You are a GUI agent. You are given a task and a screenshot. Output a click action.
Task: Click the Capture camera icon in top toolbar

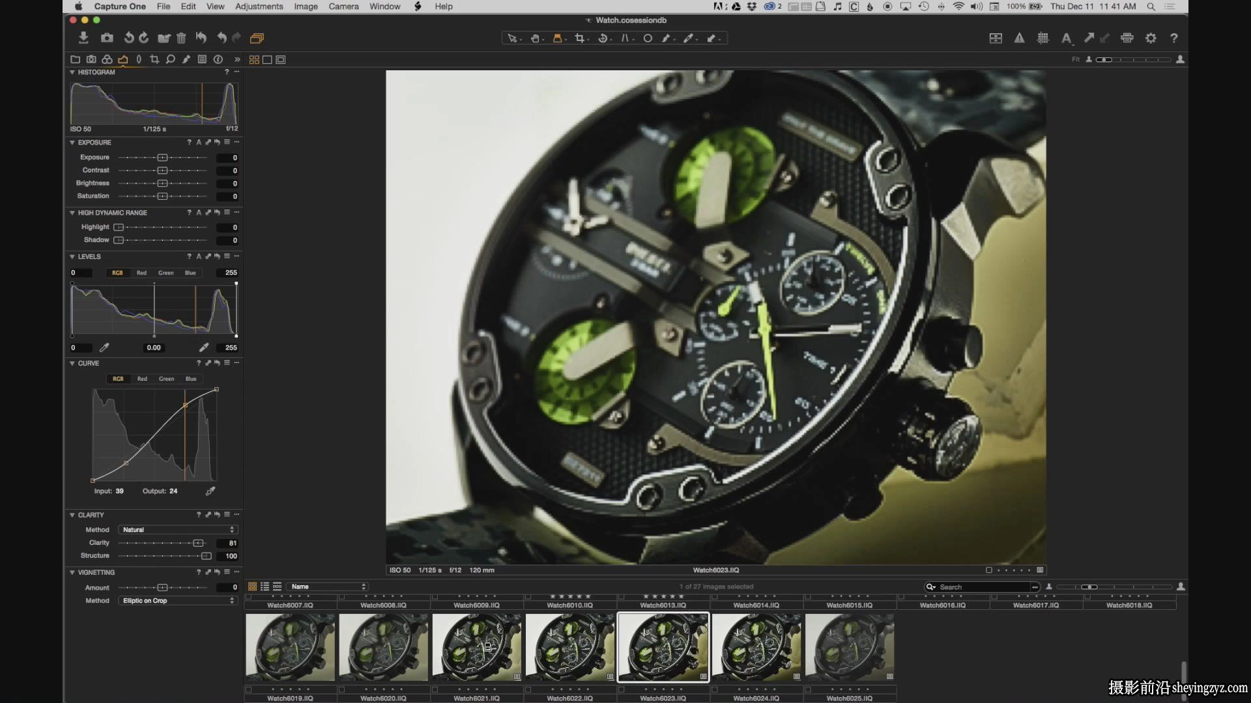coord(107,38)
